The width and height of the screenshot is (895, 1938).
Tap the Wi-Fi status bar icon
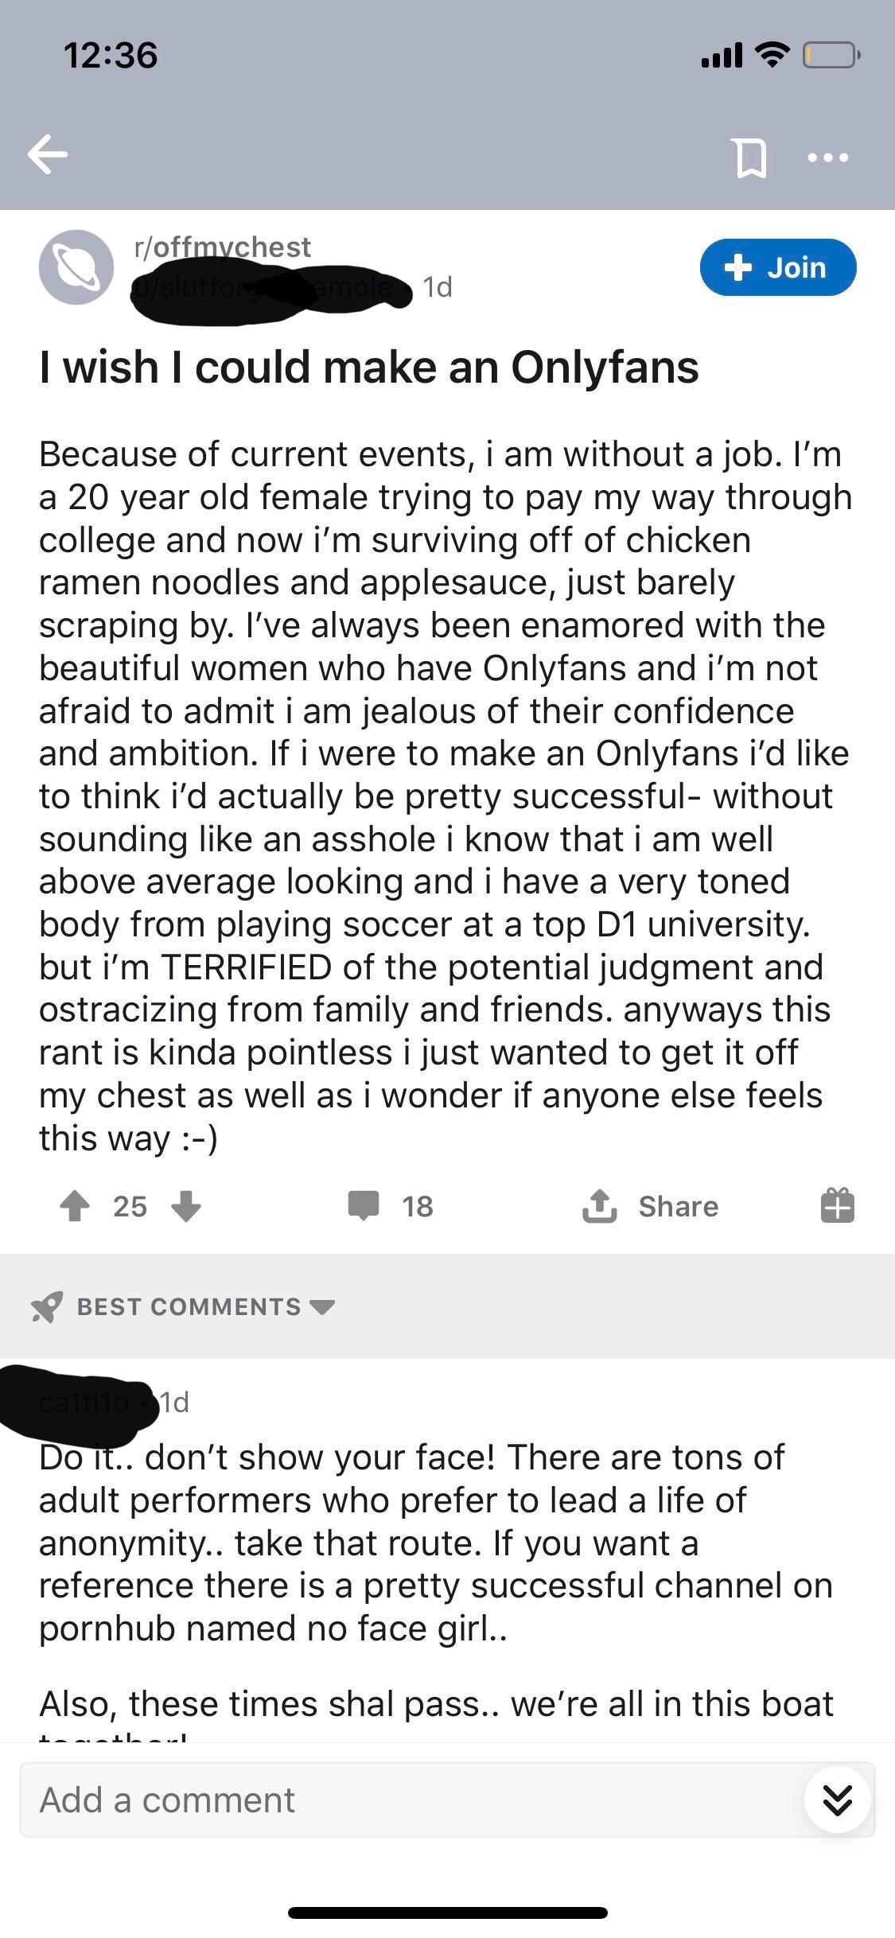(770, 55)
